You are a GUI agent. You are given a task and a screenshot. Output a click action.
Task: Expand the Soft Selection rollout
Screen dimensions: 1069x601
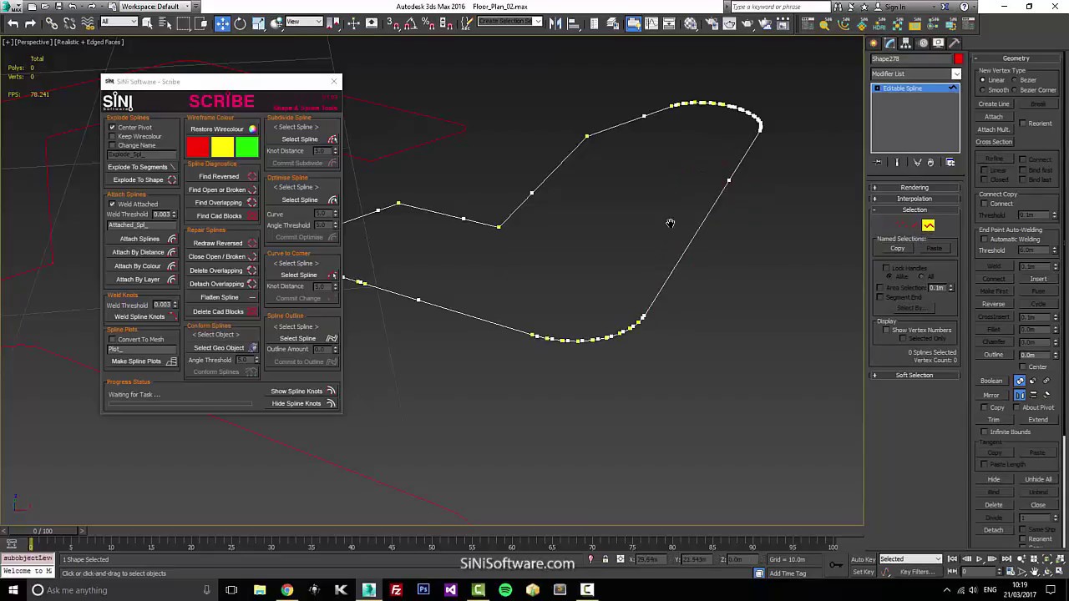tap(914, 376)
